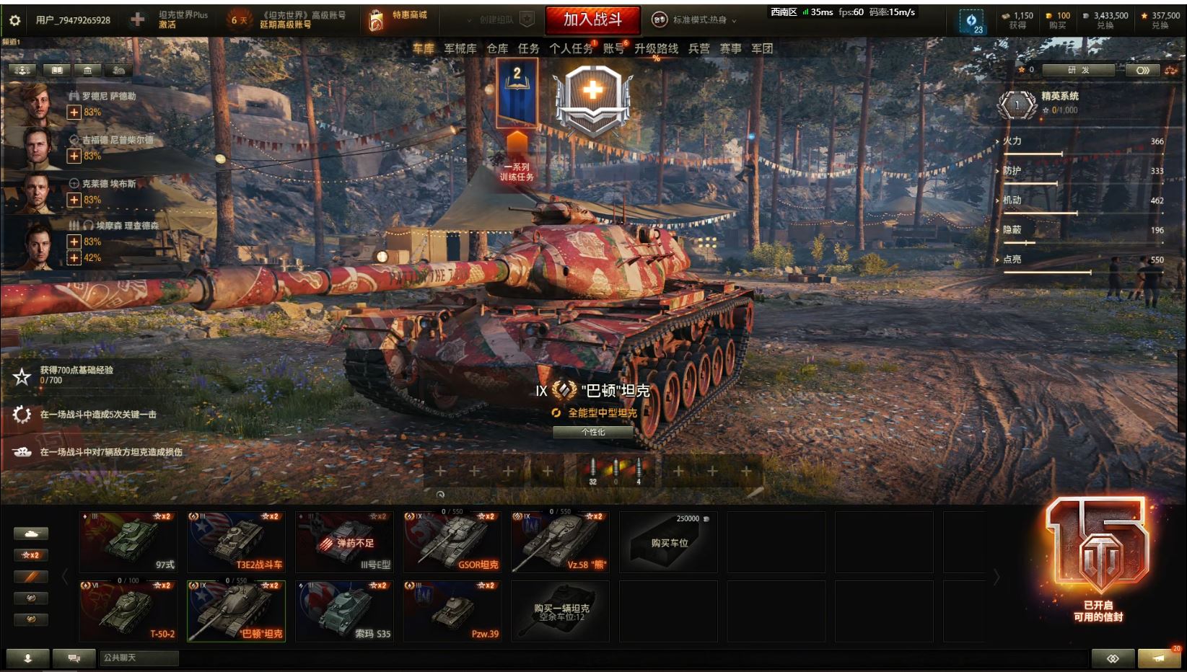Click the 公共聊天 chat field

(139, 658)
